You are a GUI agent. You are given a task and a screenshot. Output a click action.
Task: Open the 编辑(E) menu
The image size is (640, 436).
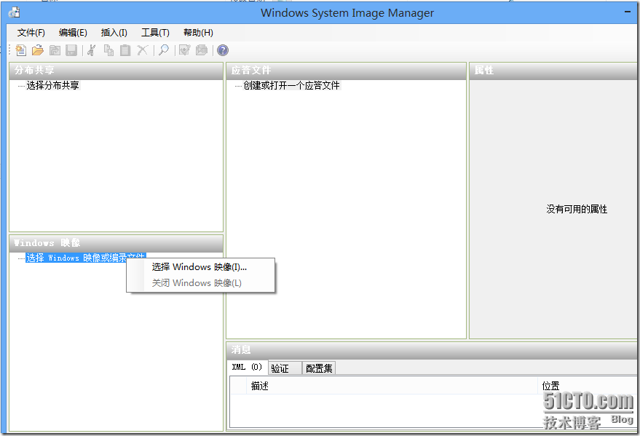[73, 33]
